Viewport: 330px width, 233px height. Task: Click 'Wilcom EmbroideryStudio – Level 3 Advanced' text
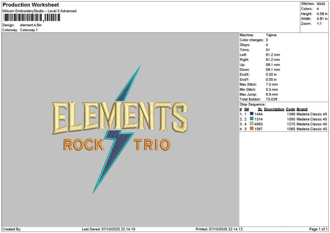(40, 11)
